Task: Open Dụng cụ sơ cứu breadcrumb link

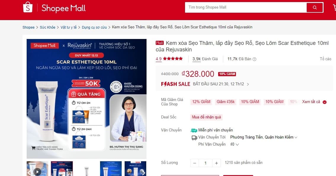Action: [x=94, y=27]
